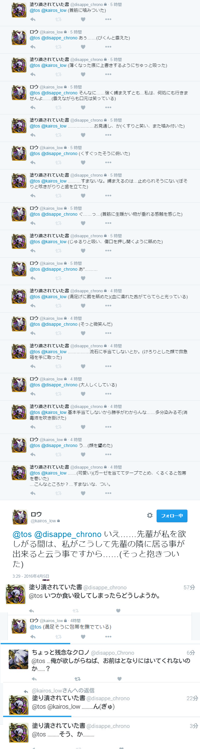Reply to (満足そうに包帯を撫でている) tweet
Screen dimensions: 200x749
tap(33, 636)
